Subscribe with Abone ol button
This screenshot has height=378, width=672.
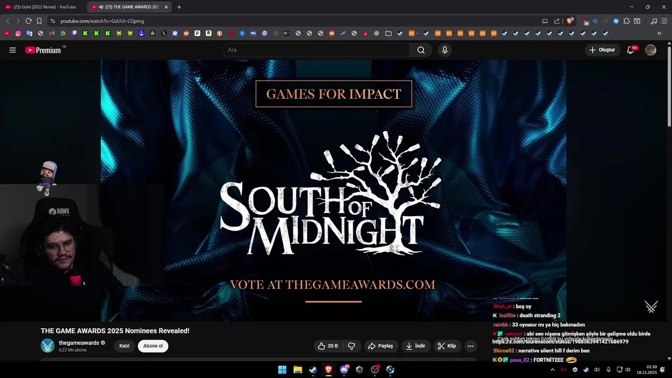[x=153, y=346]
